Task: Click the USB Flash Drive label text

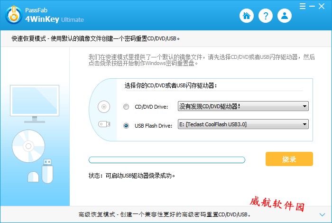Action: tap(154, 126)
